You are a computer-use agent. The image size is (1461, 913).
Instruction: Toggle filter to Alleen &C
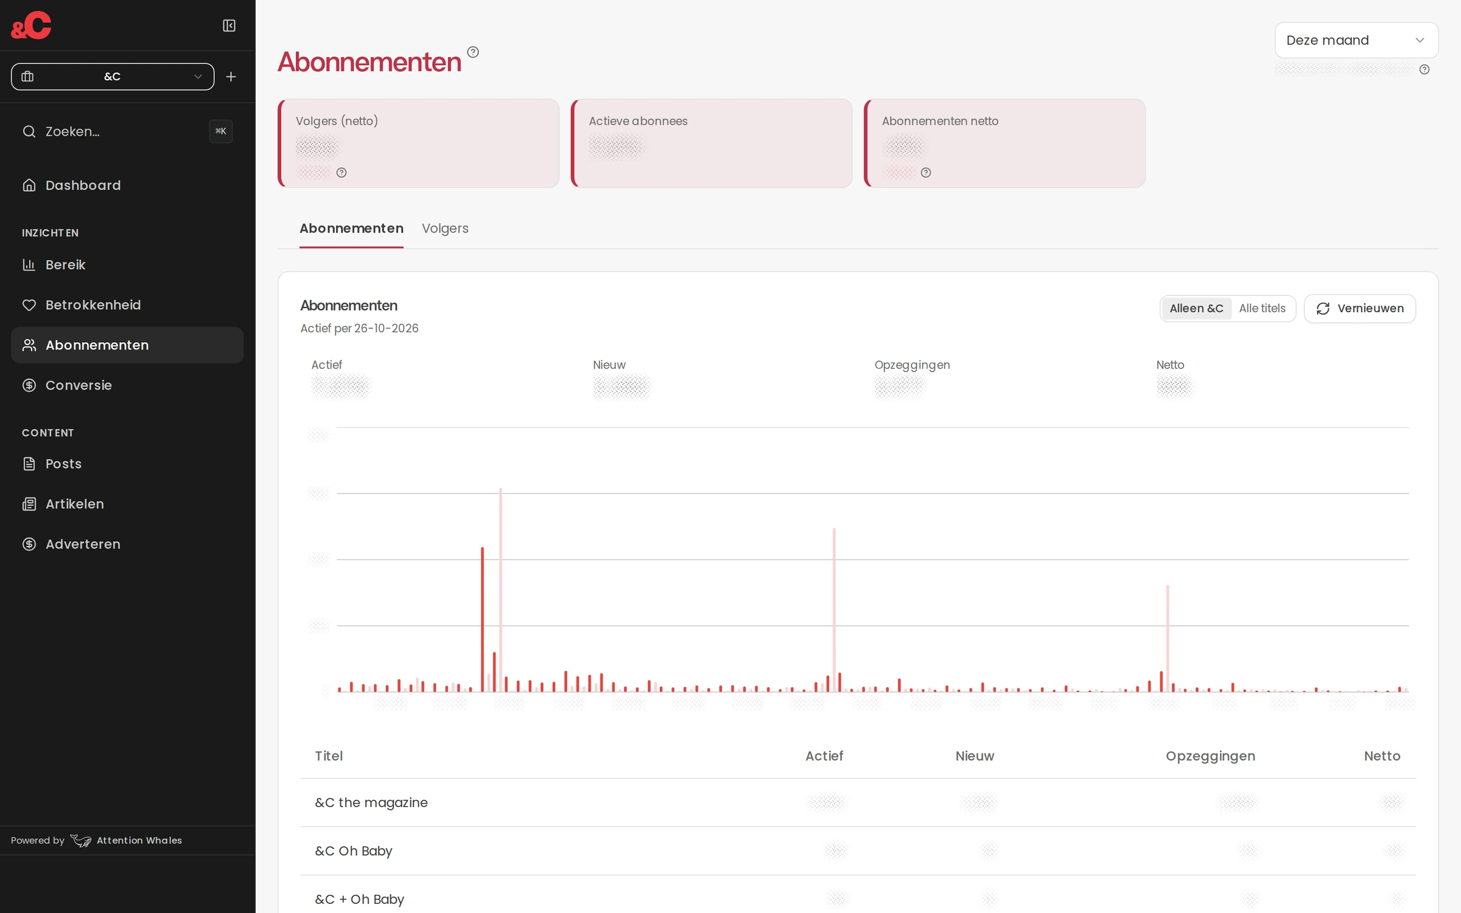coord(1196,309)
